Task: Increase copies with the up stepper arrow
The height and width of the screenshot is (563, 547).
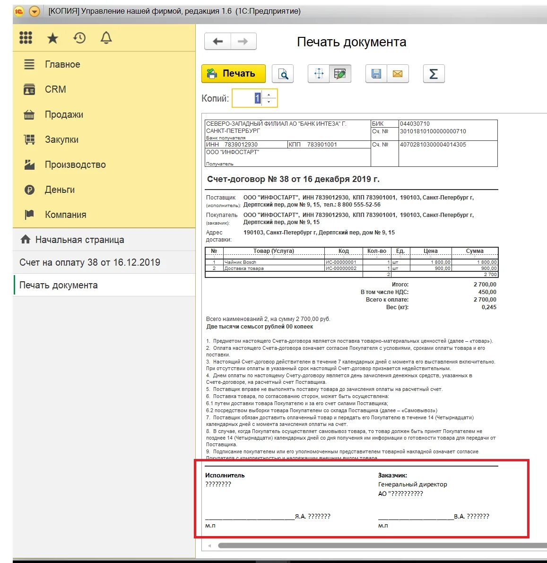Action: pyautogui.click(x=269, y=95)
